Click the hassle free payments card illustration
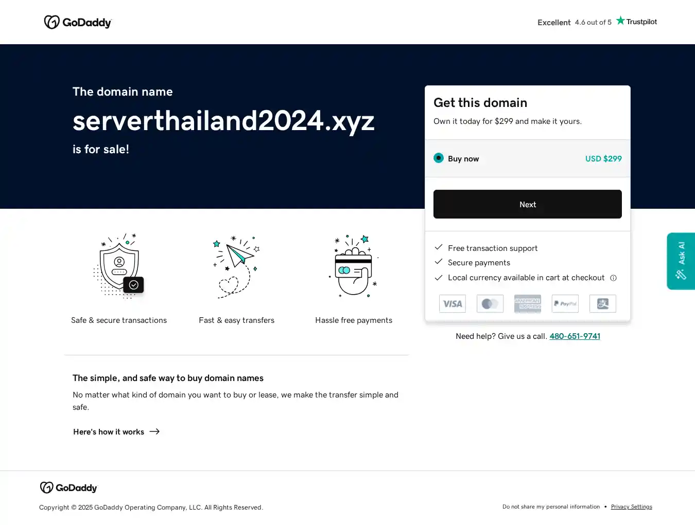The width and height of the screenshot is (695, 525). pos(354,266)
